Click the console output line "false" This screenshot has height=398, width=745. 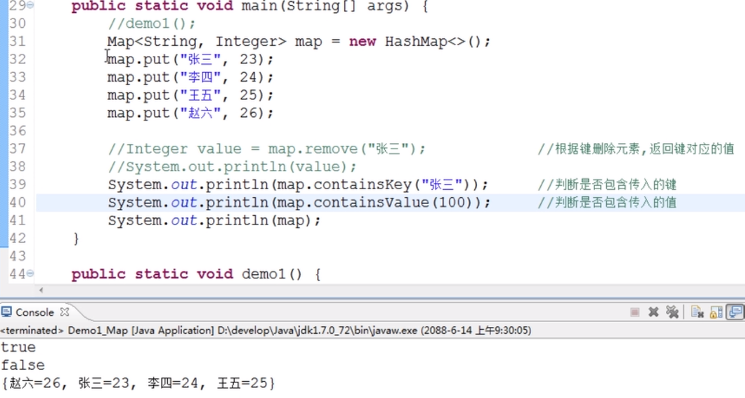23,365
